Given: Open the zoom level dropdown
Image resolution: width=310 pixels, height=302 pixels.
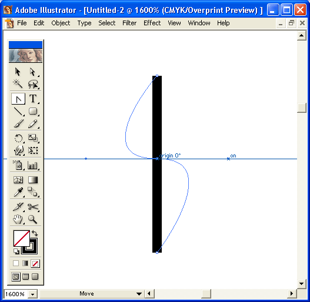Looking at the screenshot, I should [32, 294].
